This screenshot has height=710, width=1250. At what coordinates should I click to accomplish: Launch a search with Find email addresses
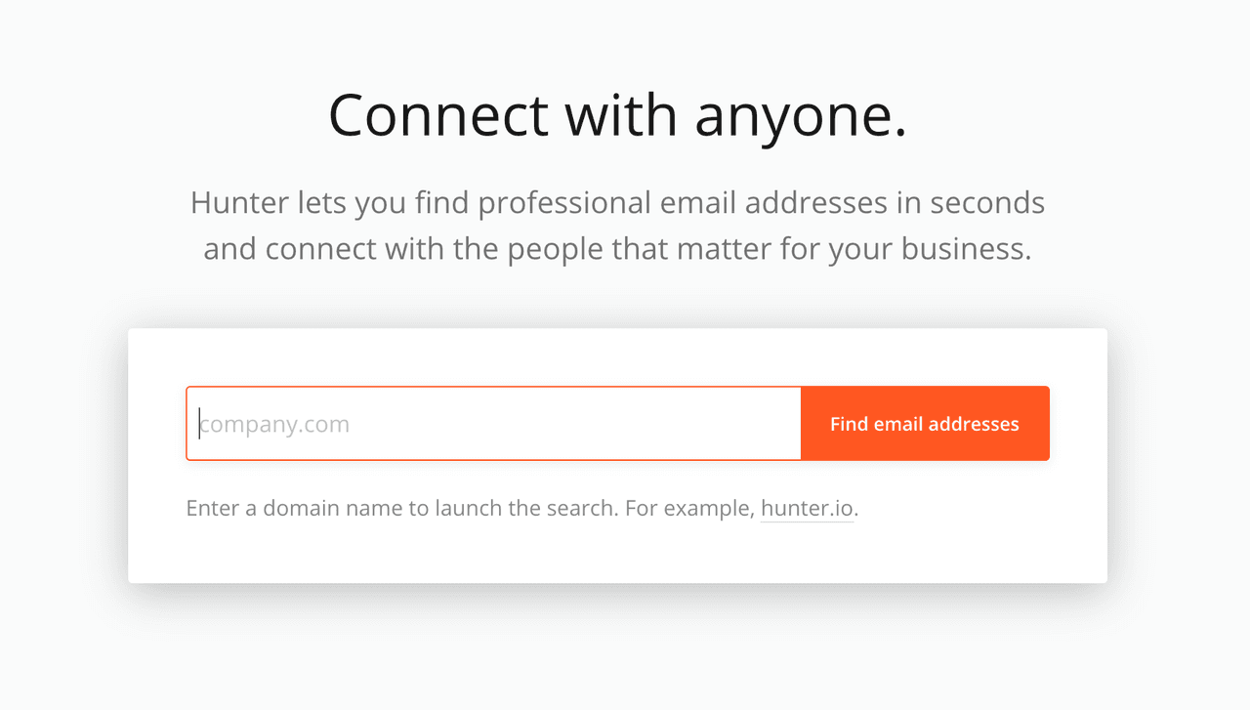pyautogui.click(x=924, y=423)
